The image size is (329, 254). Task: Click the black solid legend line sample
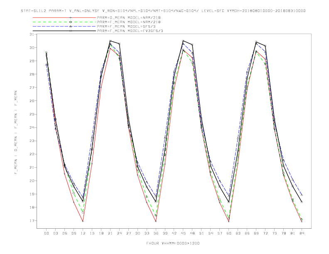[64, 31]
